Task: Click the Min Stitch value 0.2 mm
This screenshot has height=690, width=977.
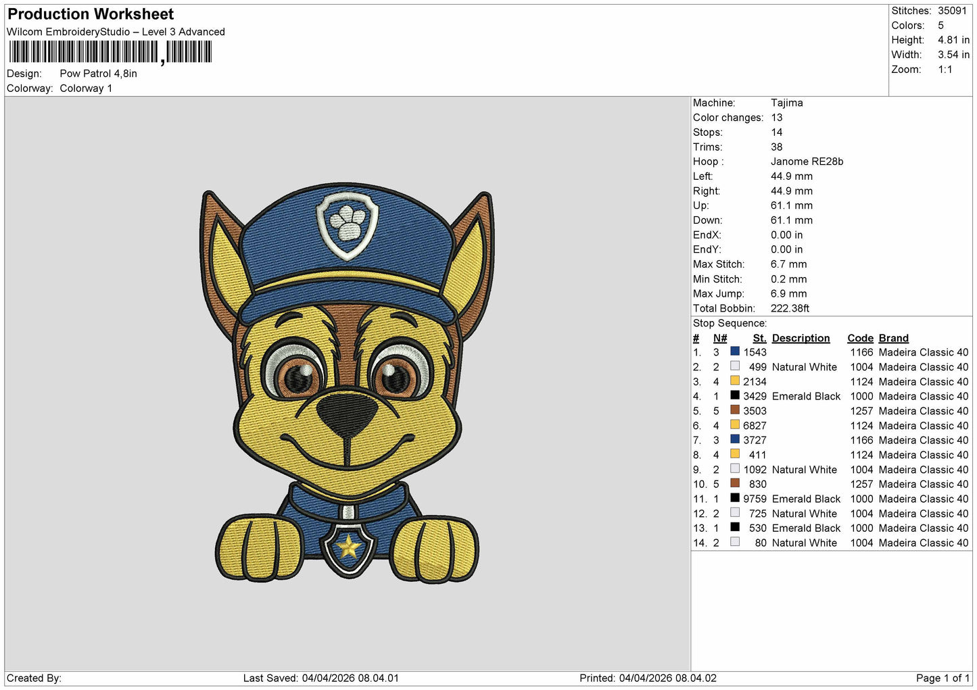Action: click(x=789, y=279)
